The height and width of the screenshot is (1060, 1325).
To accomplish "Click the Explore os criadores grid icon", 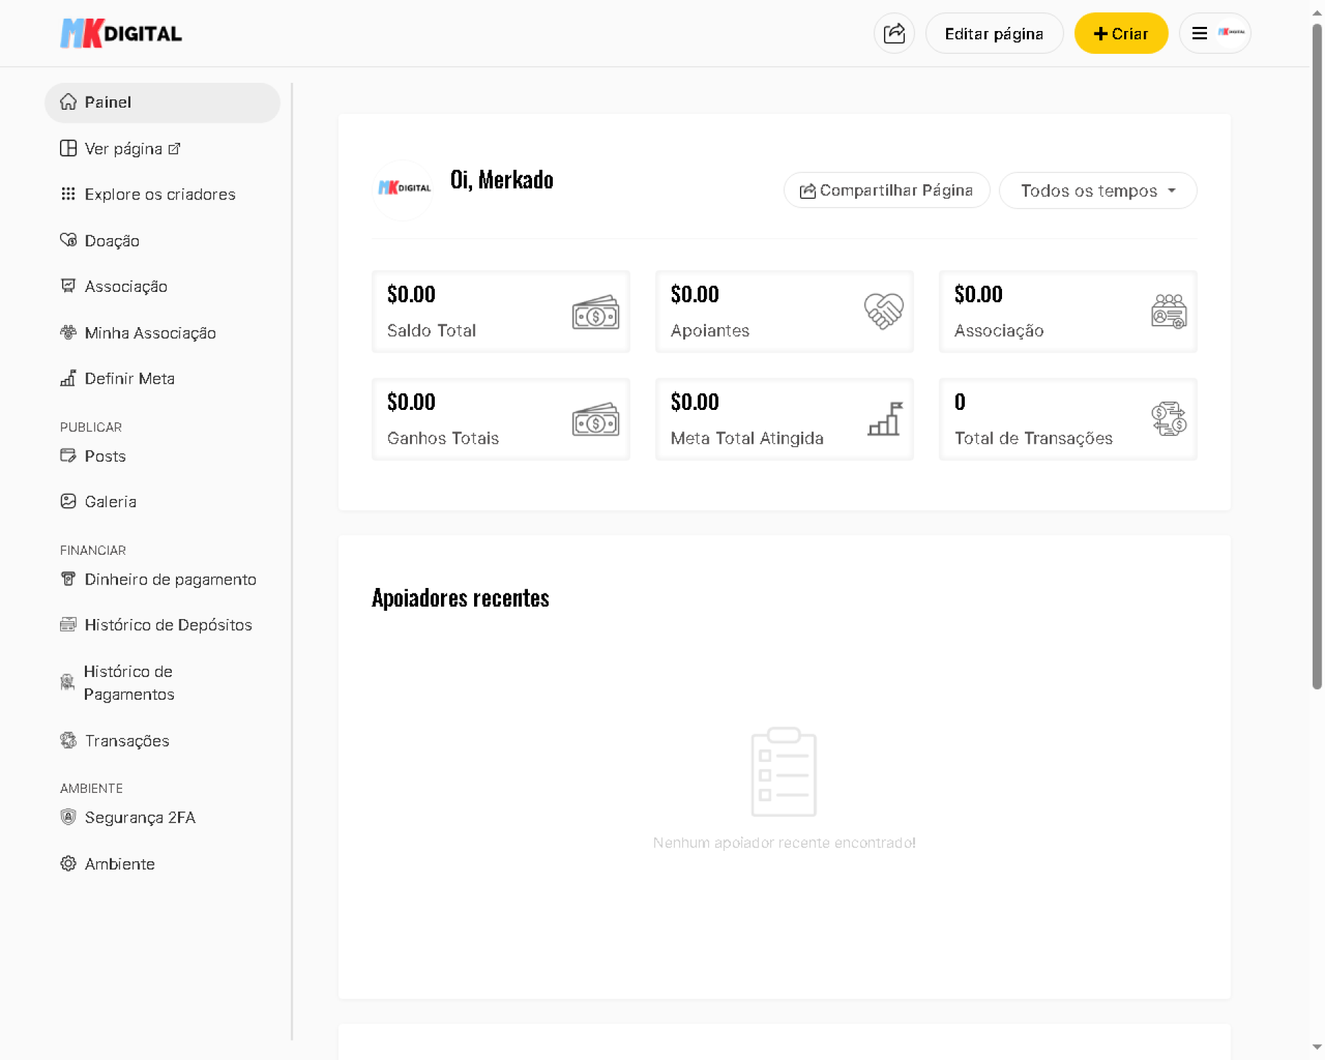I will coord(68,194).
